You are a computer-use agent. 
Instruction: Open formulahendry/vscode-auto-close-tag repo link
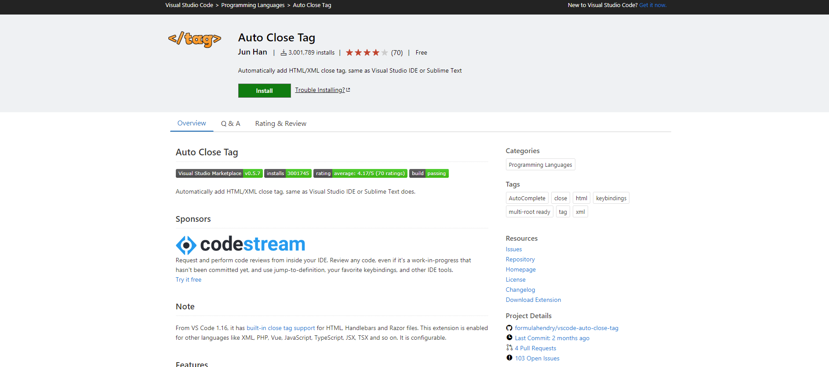567,328
